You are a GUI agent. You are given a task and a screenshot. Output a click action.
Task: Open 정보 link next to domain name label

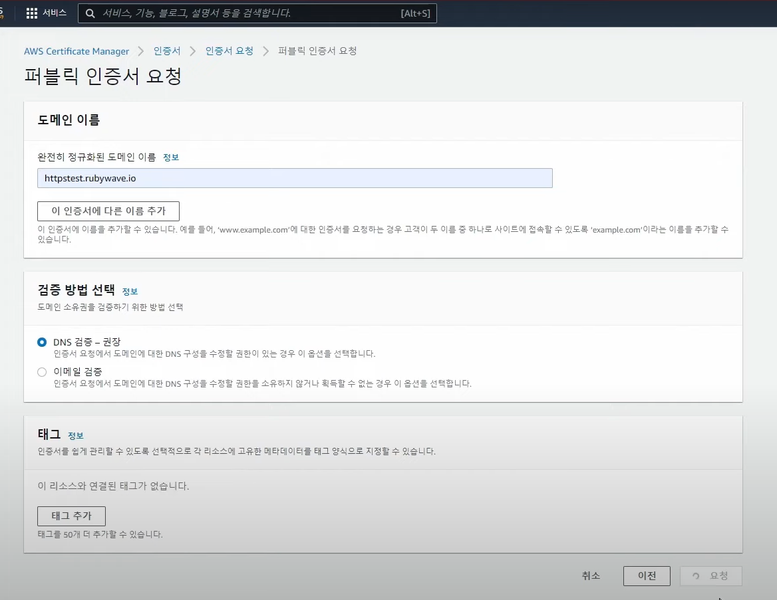pyautogui.click(x=171, y=157)
